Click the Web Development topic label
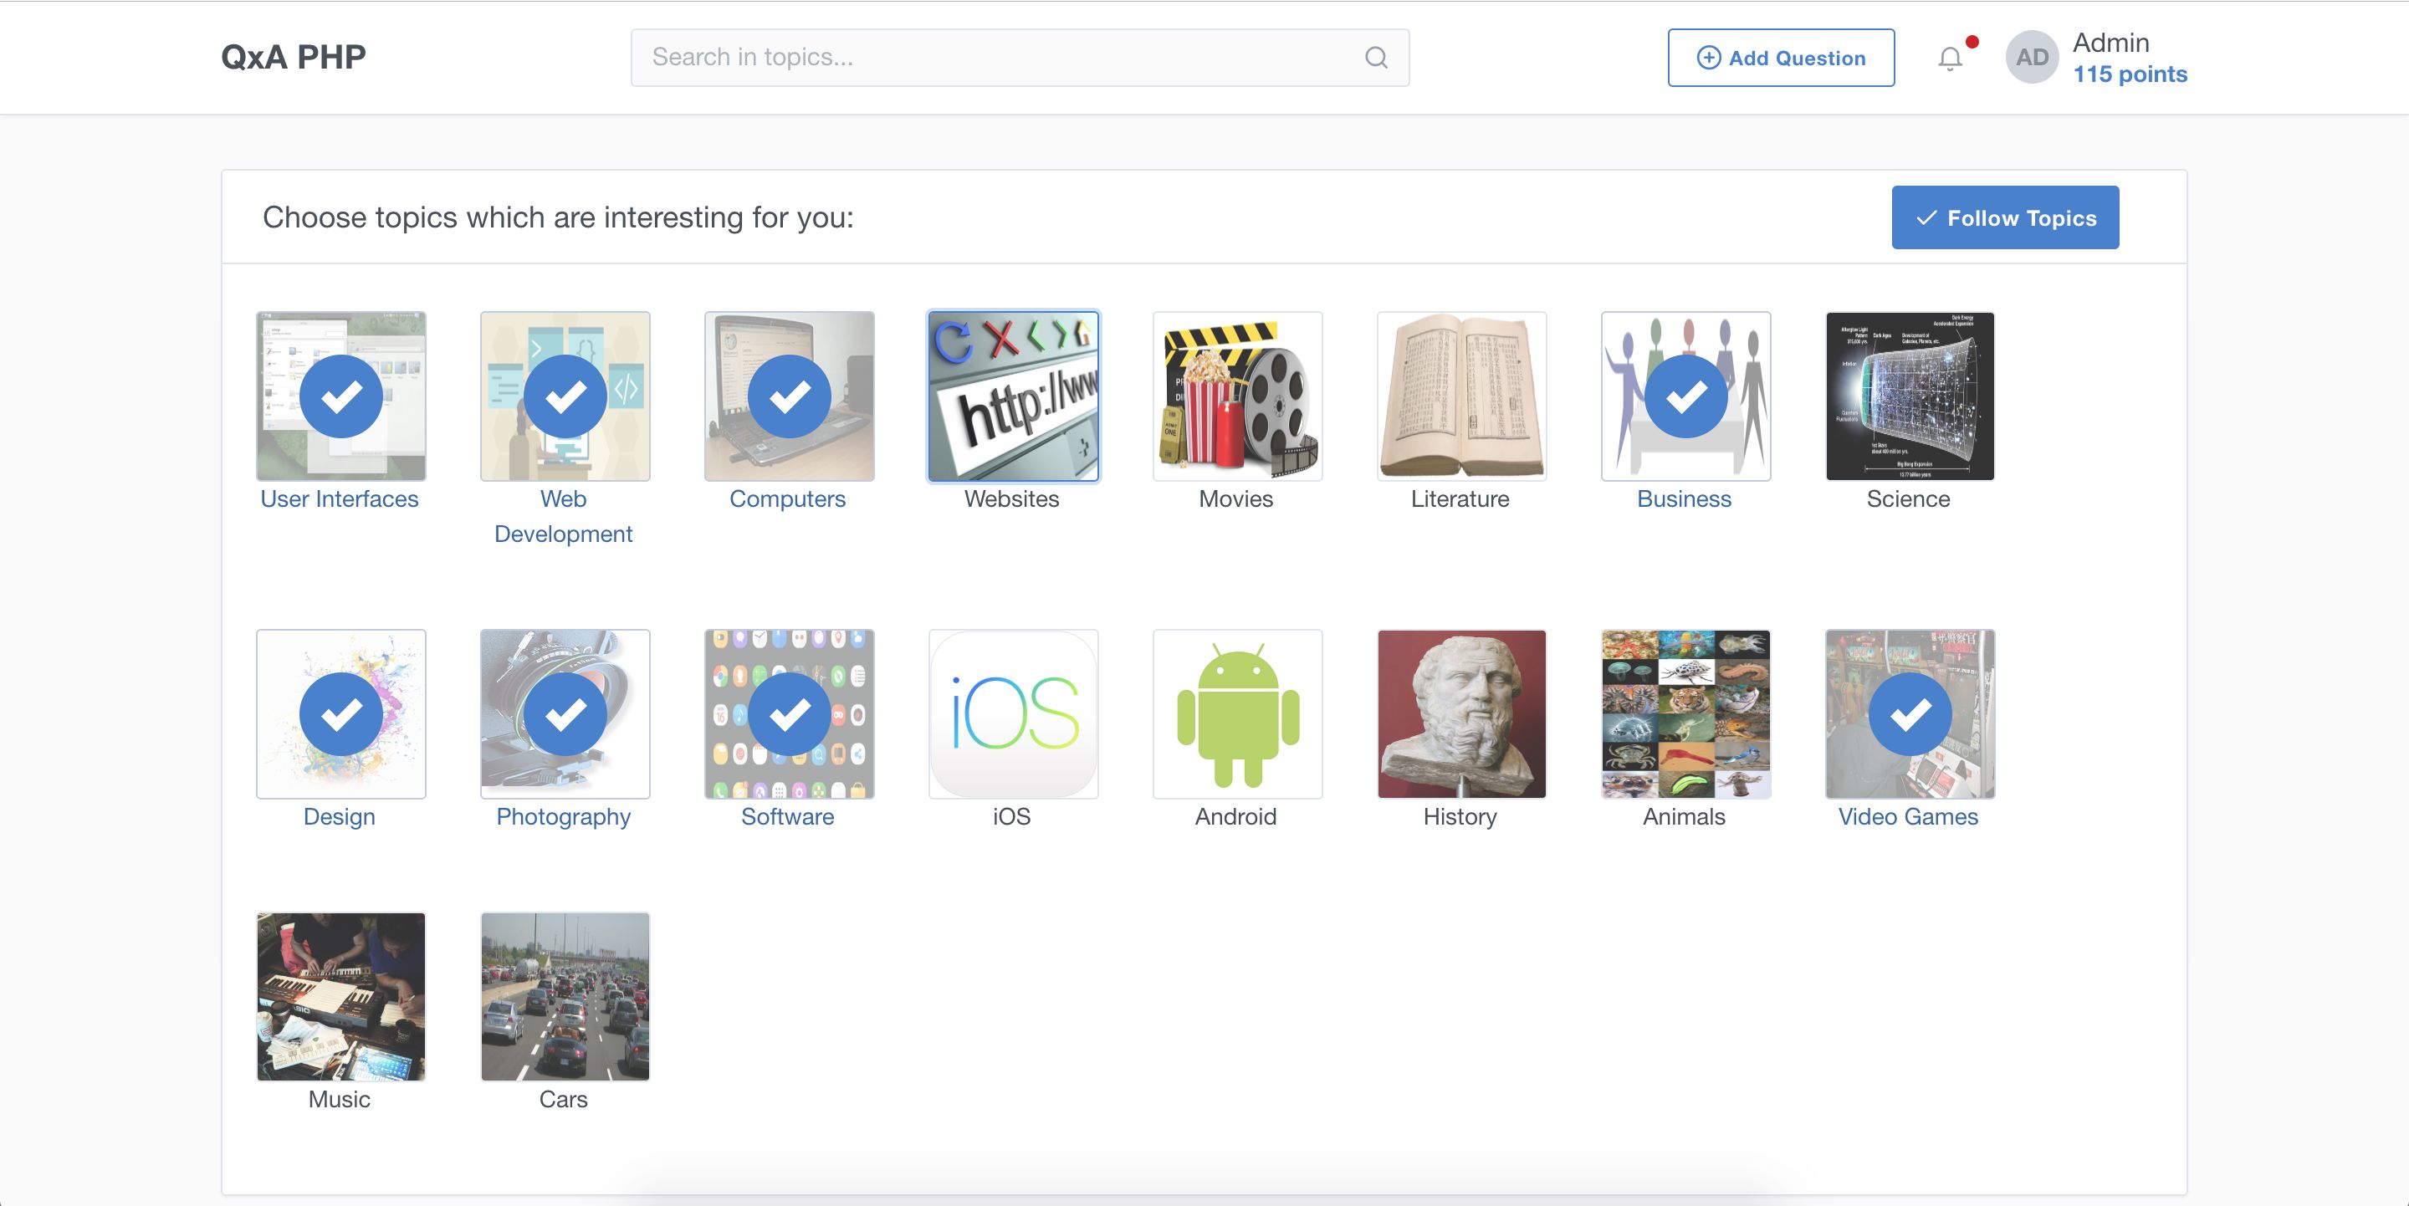This screenshot has height=1206, width=2409. pos(563,516)
